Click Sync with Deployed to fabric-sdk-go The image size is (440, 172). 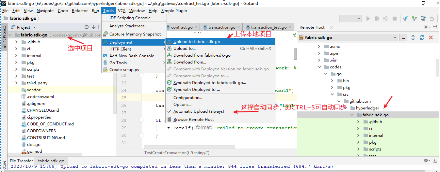click(220, 82)
